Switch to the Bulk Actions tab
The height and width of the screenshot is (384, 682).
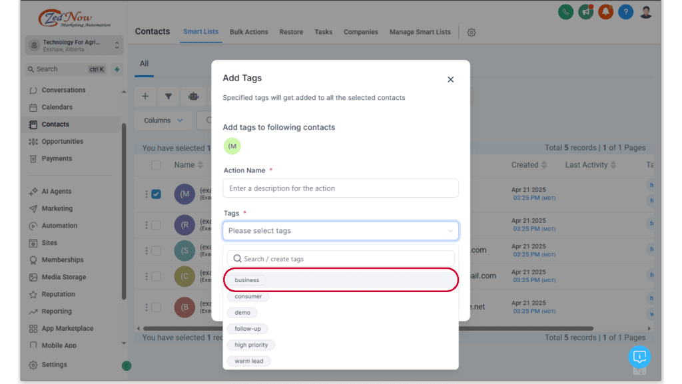pos(248,31)
